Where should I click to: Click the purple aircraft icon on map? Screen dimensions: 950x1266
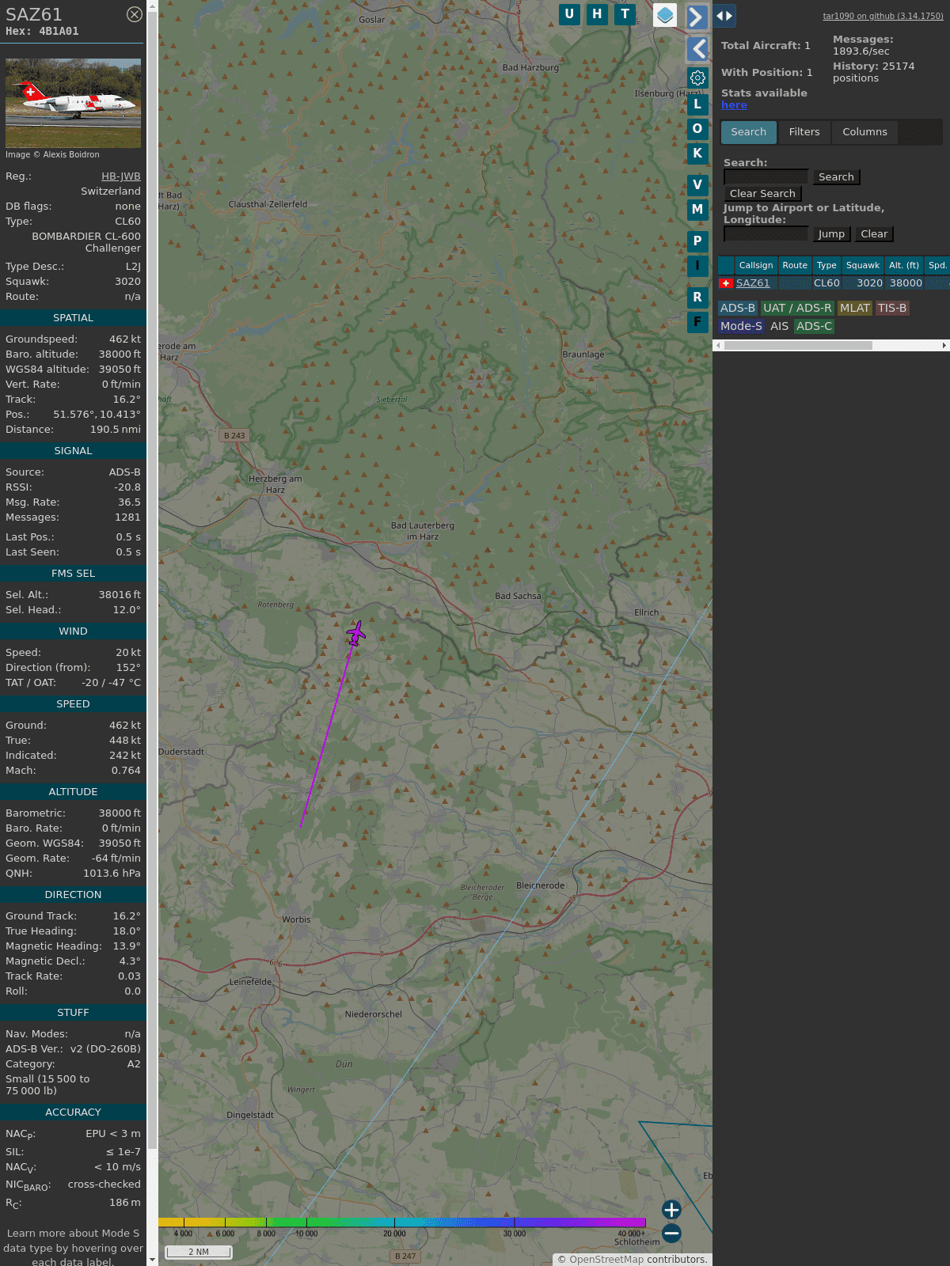coord(356,633)
